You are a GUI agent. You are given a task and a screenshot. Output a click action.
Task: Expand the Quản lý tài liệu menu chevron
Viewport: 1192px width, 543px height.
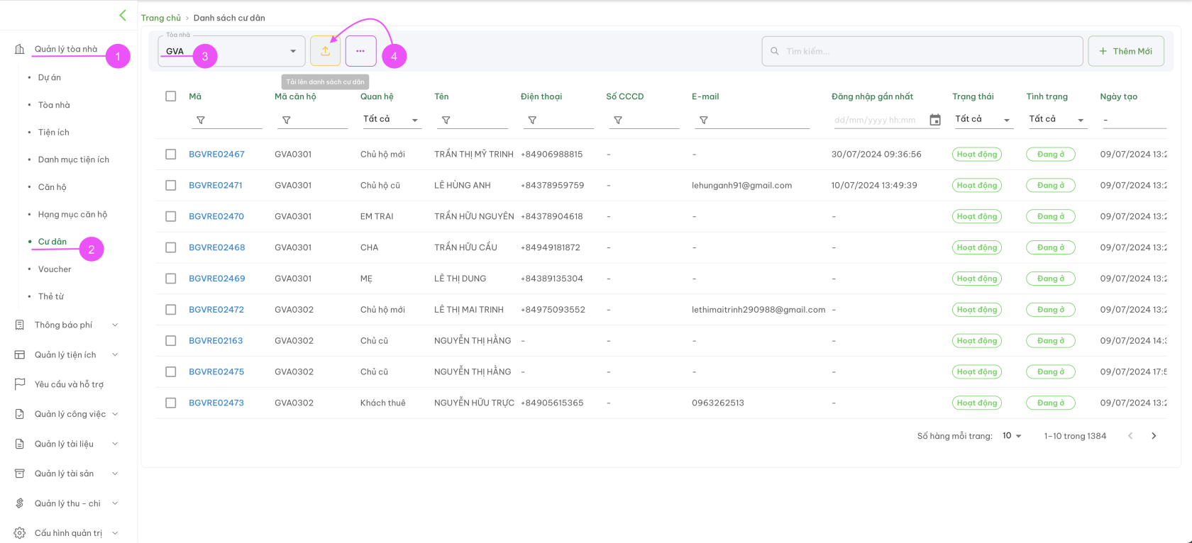coord(115,444)
